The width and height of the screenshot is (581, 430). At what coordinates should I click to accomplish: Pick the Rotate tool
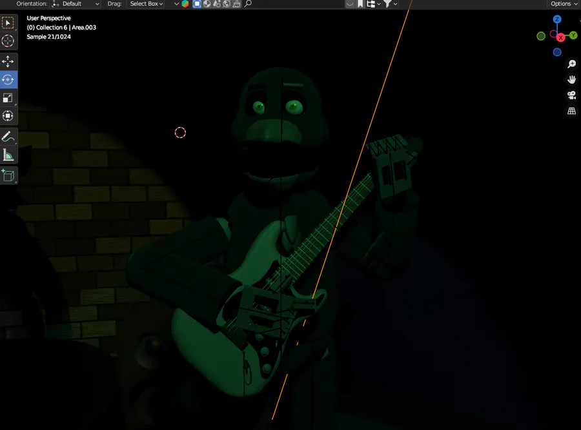coord(8,79)
